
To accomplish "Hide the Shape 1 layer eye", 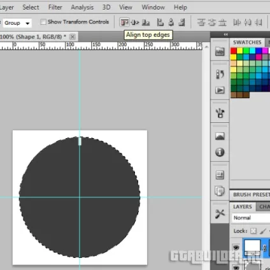I will (x=236, y=248).
